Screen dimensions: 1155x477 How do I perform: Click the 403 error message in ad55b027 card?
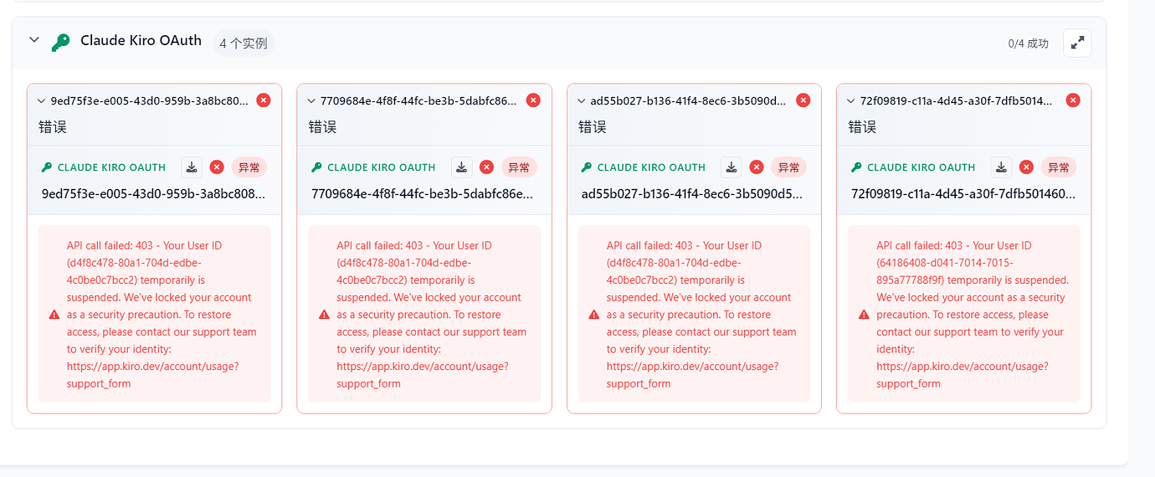701,315
